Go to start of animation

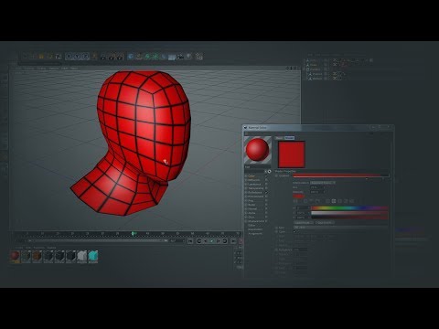click(x=190, y=241)
